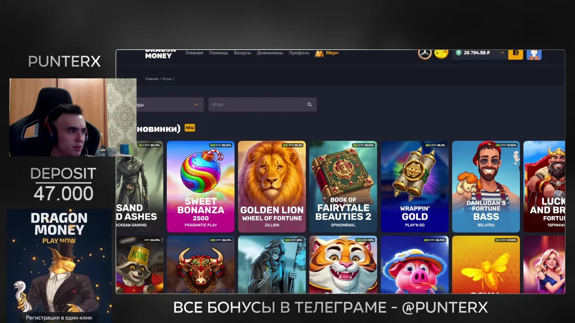Open the red bull game card
Viewport: 575px width, 323px height.
pyautogui.click(x=200, y=265)
